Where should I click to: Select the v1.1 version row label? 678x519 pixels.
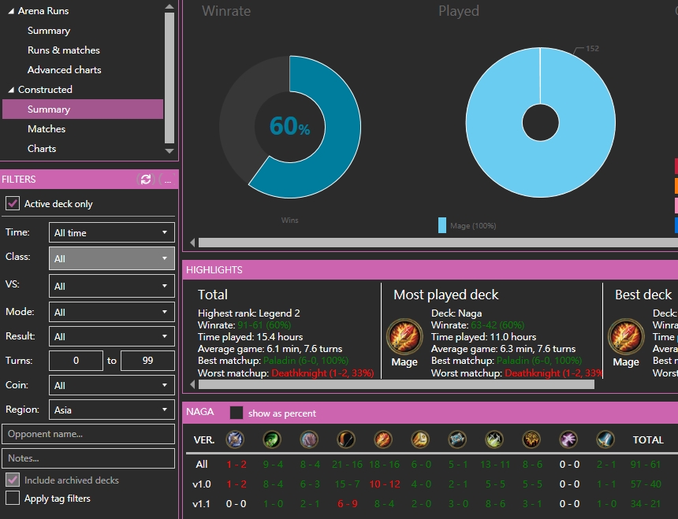202,503
